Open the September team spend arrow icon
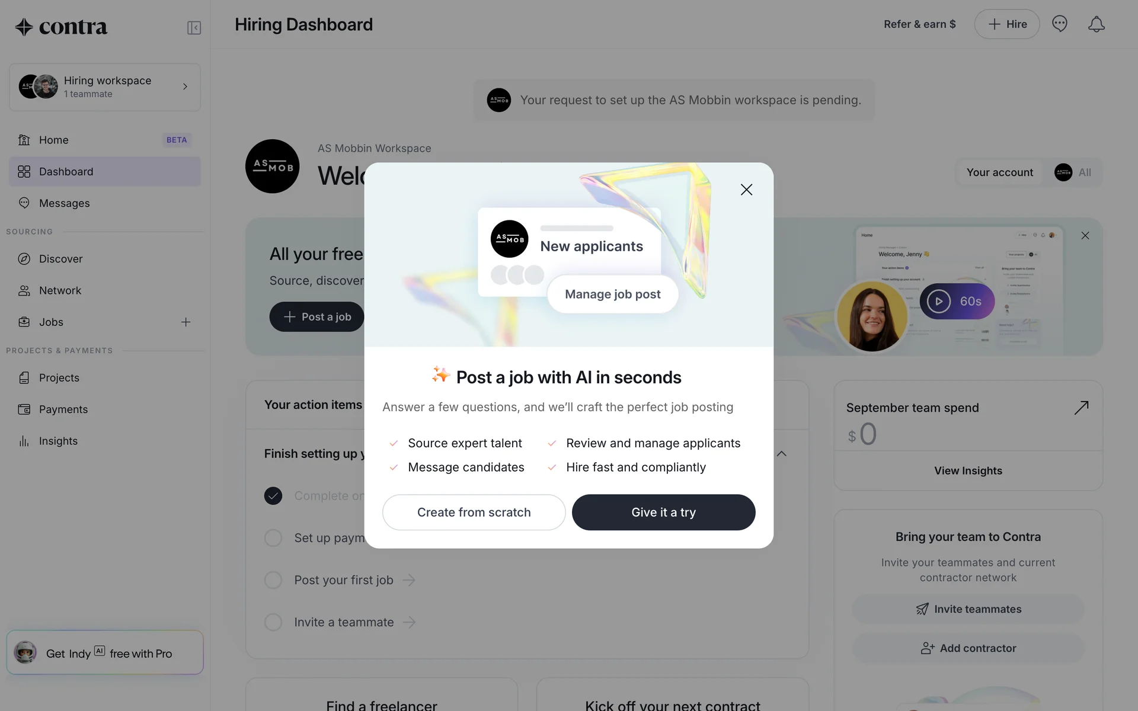The image size is (1138, 711). click(x=1081, y=408)
